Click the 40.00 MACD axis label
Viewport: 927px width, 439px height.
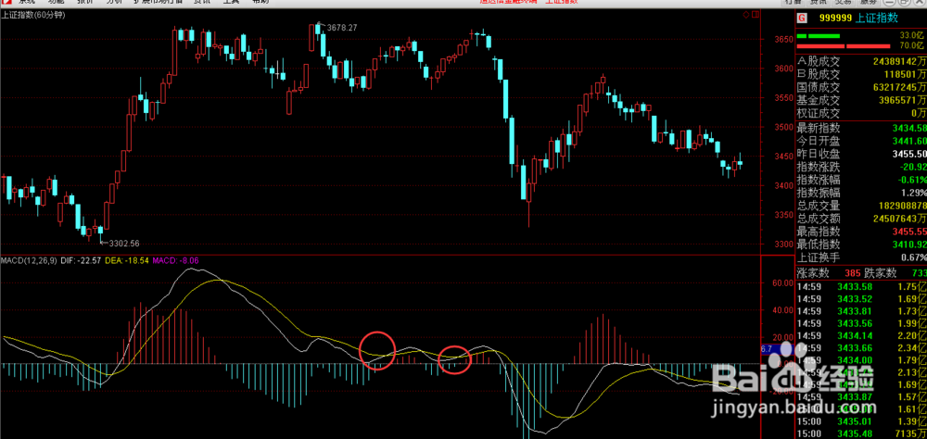pos(782,310)
